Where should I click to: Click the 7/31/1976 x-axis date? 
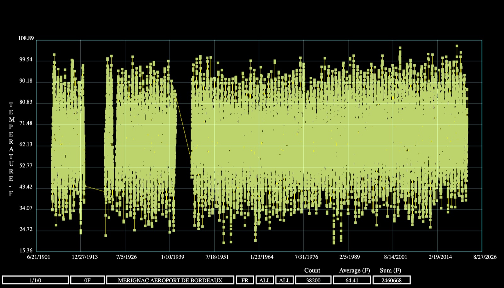(306, 257)
